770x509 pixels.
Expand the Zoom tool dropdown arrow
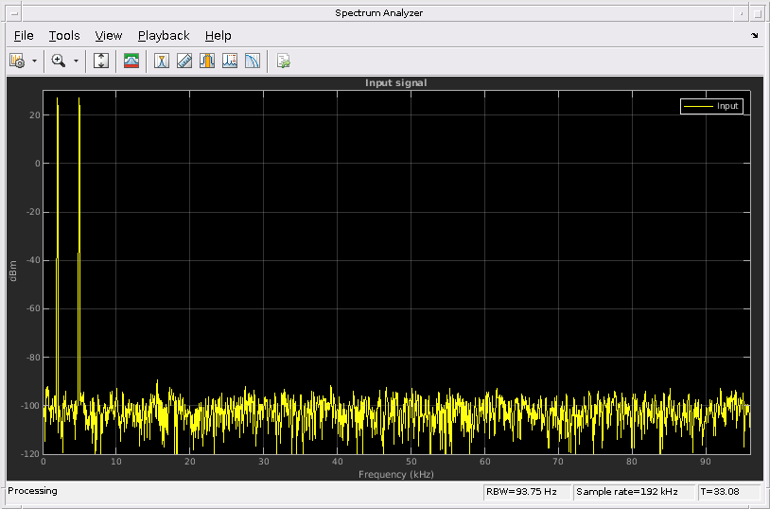coord(76,61)
